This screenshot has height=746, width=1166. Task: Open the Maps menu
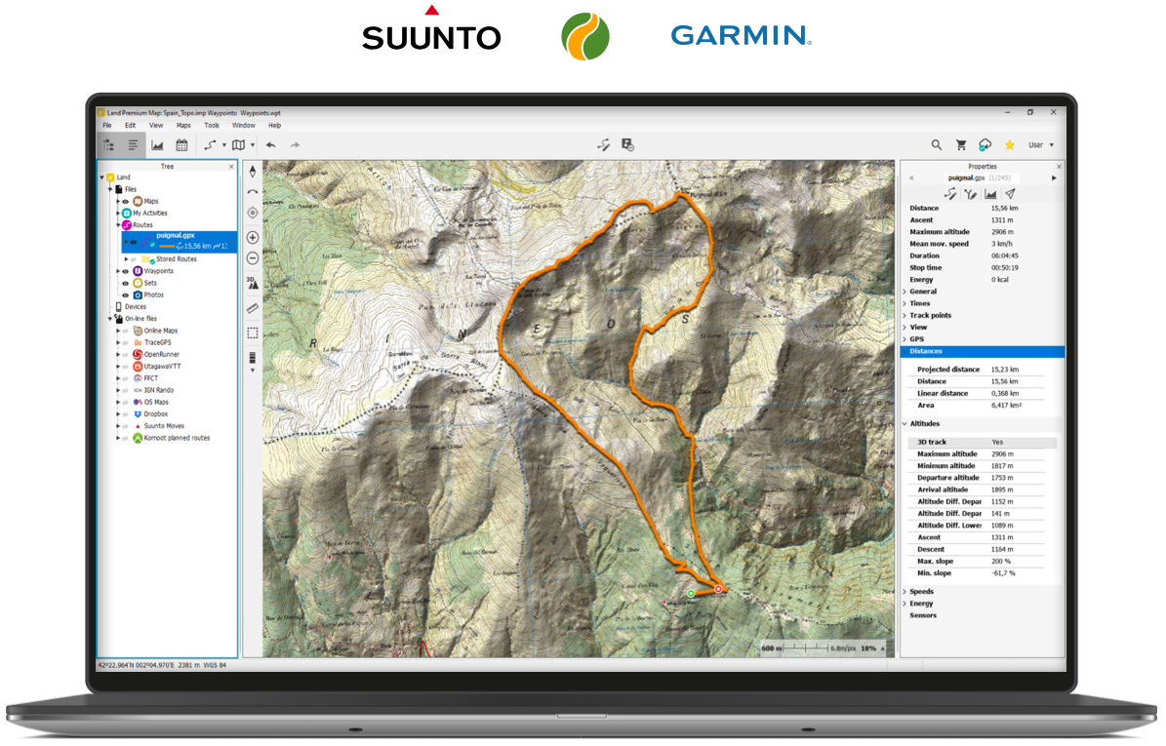tap(182, 126)
